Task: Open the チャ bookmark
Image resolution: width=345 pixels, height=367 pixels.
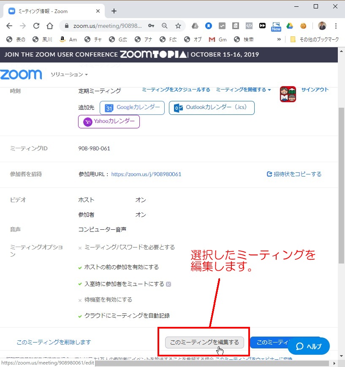Action: 93,40
